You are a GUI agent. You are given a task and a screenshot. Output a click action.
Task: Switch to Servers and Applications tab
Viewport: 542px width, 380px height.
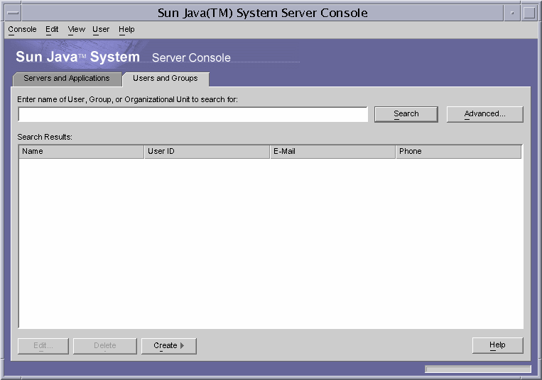pos(67,79)
